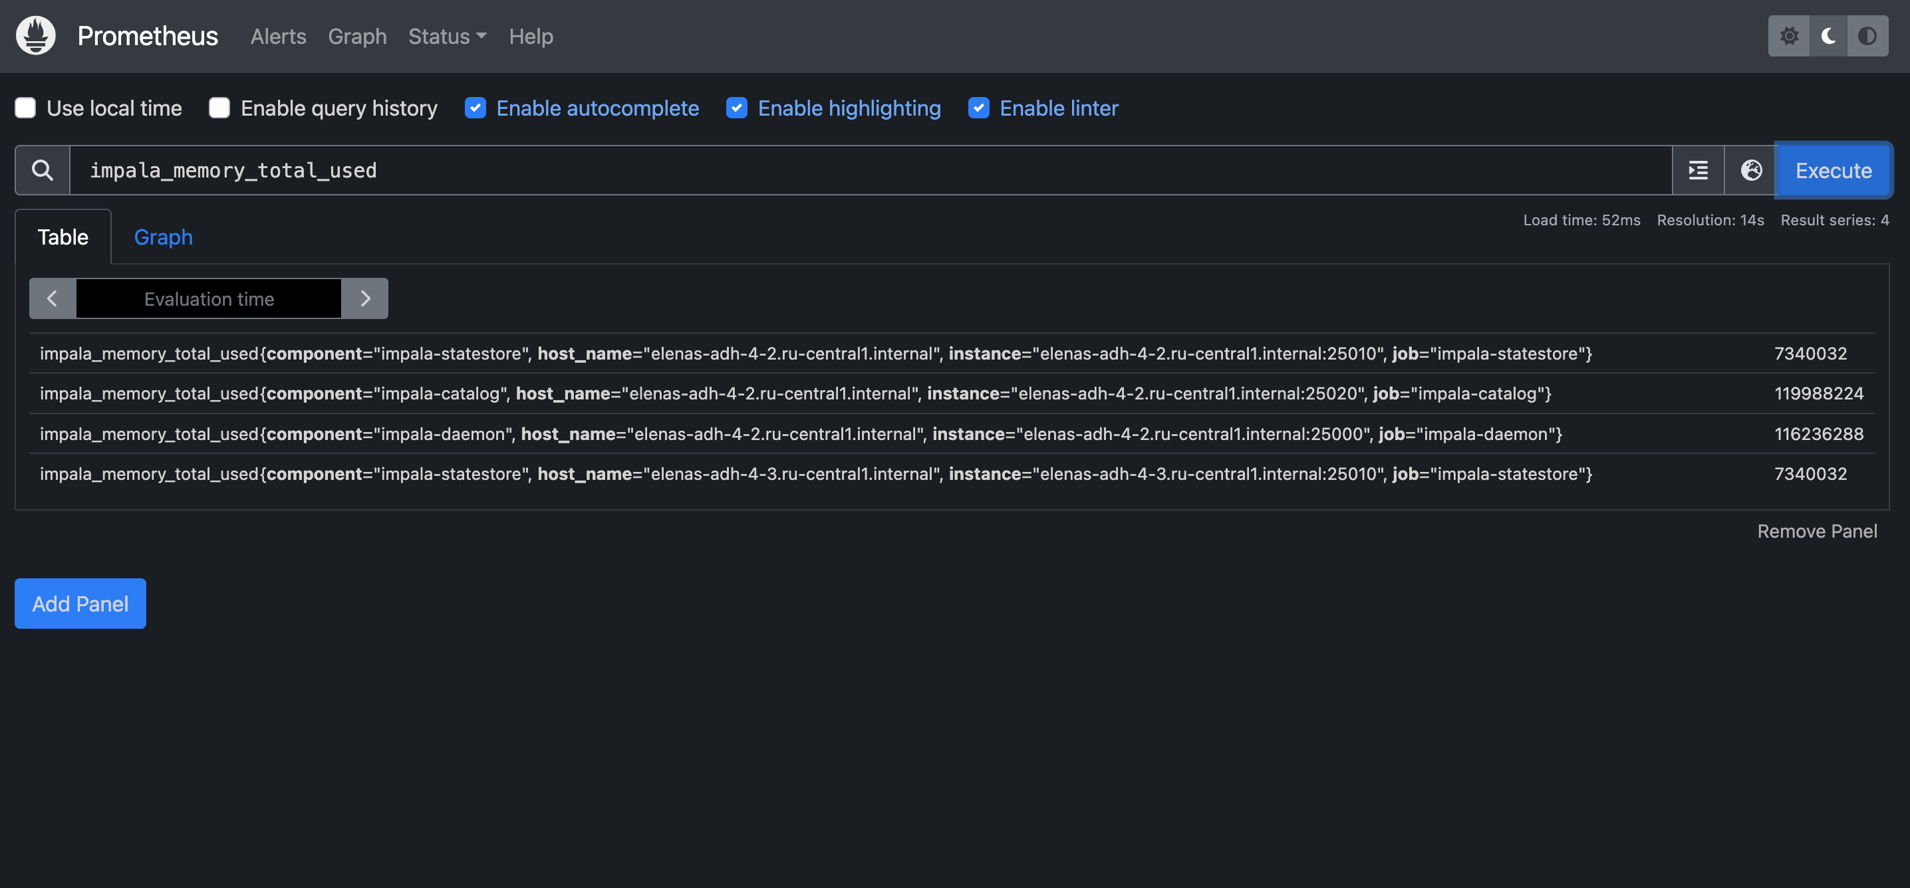Select the adh-4-3 impala-statestore series row
This screenshot has width=1910, height=888.
click(x=952, y=474)
